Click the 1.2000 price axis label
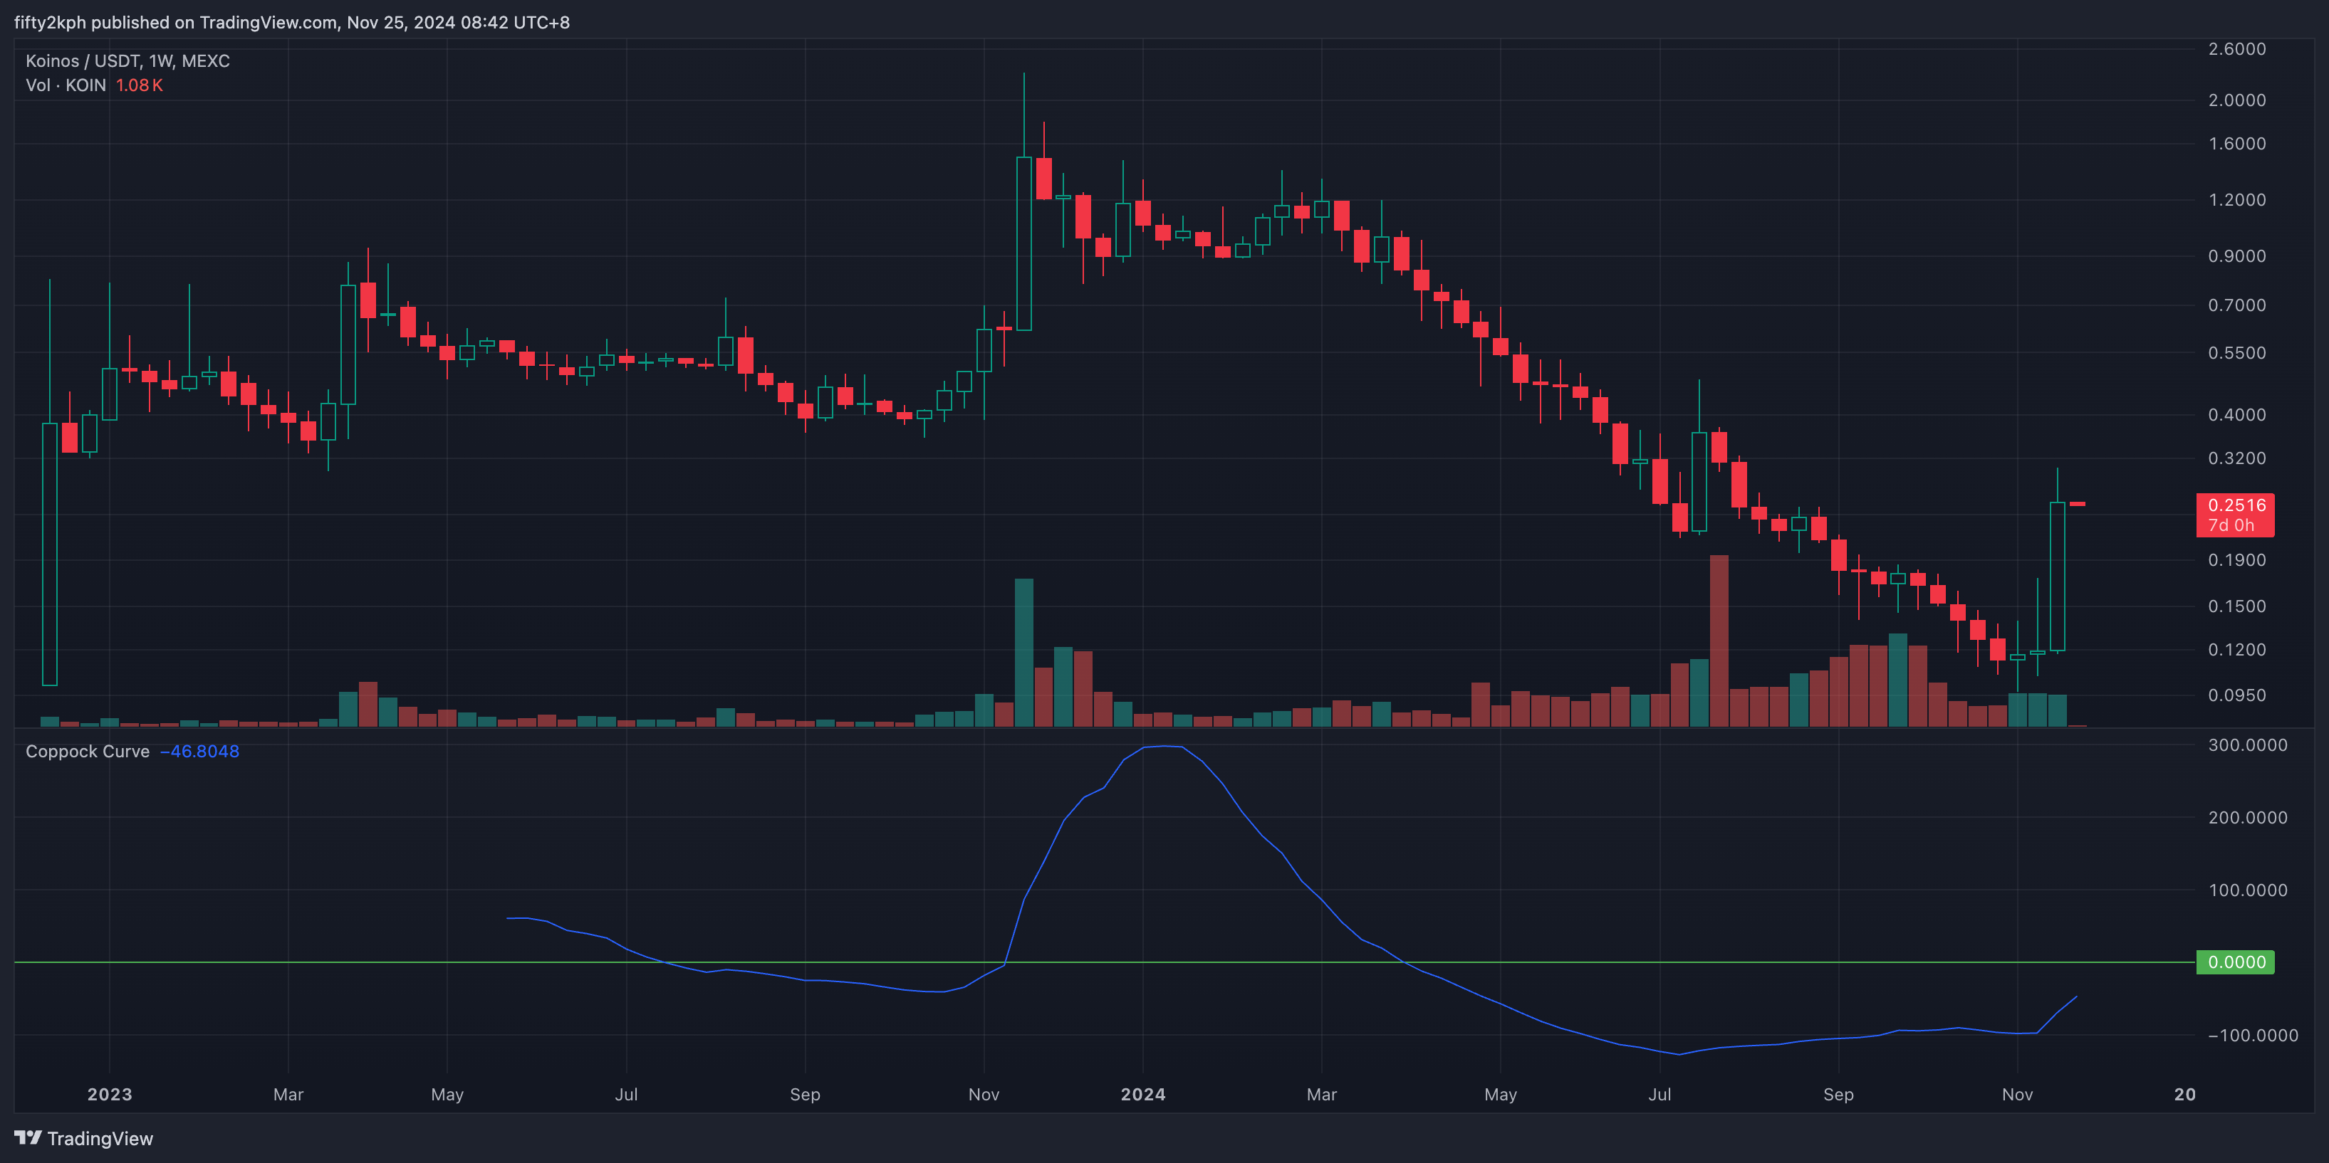Image resolution: width=2329 pixels, height=1163 pixels. click(x=2237, y=199)
